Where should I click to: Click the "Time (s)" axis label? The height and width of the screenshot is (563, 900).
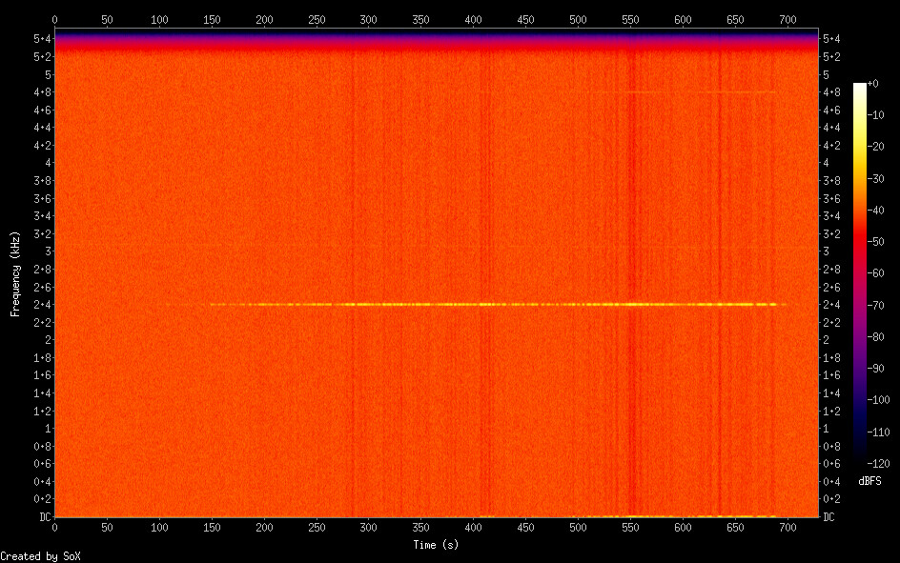pyautogui.click(x=436, y=545)
